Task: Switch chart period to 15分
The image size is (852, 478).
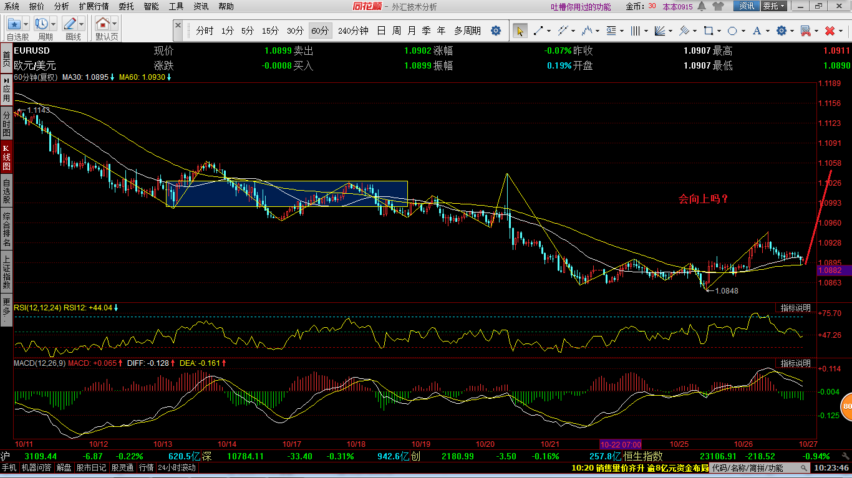Action: (x=270, y=31)
